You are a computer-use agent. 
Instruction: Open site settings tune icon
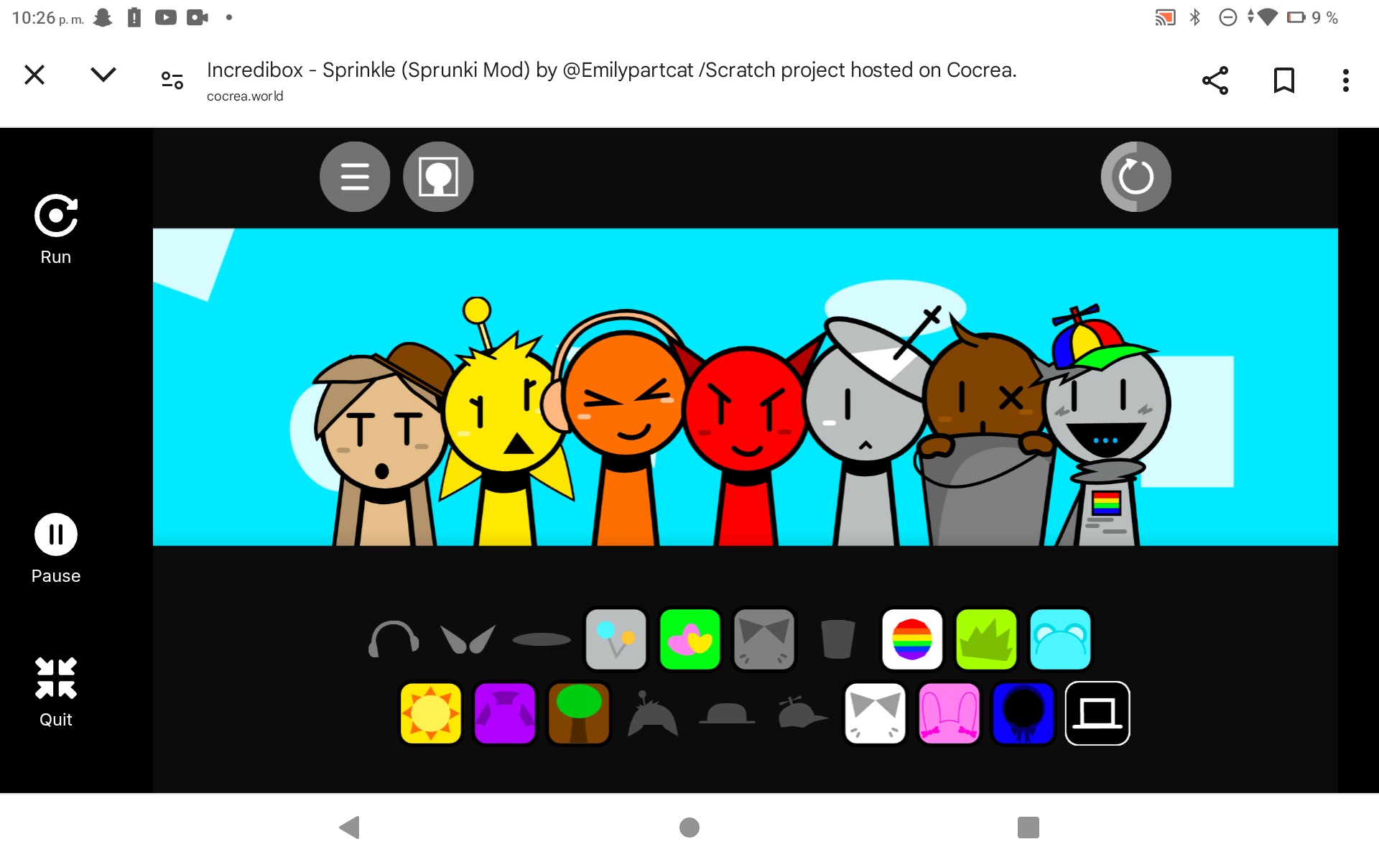[172, 80]
